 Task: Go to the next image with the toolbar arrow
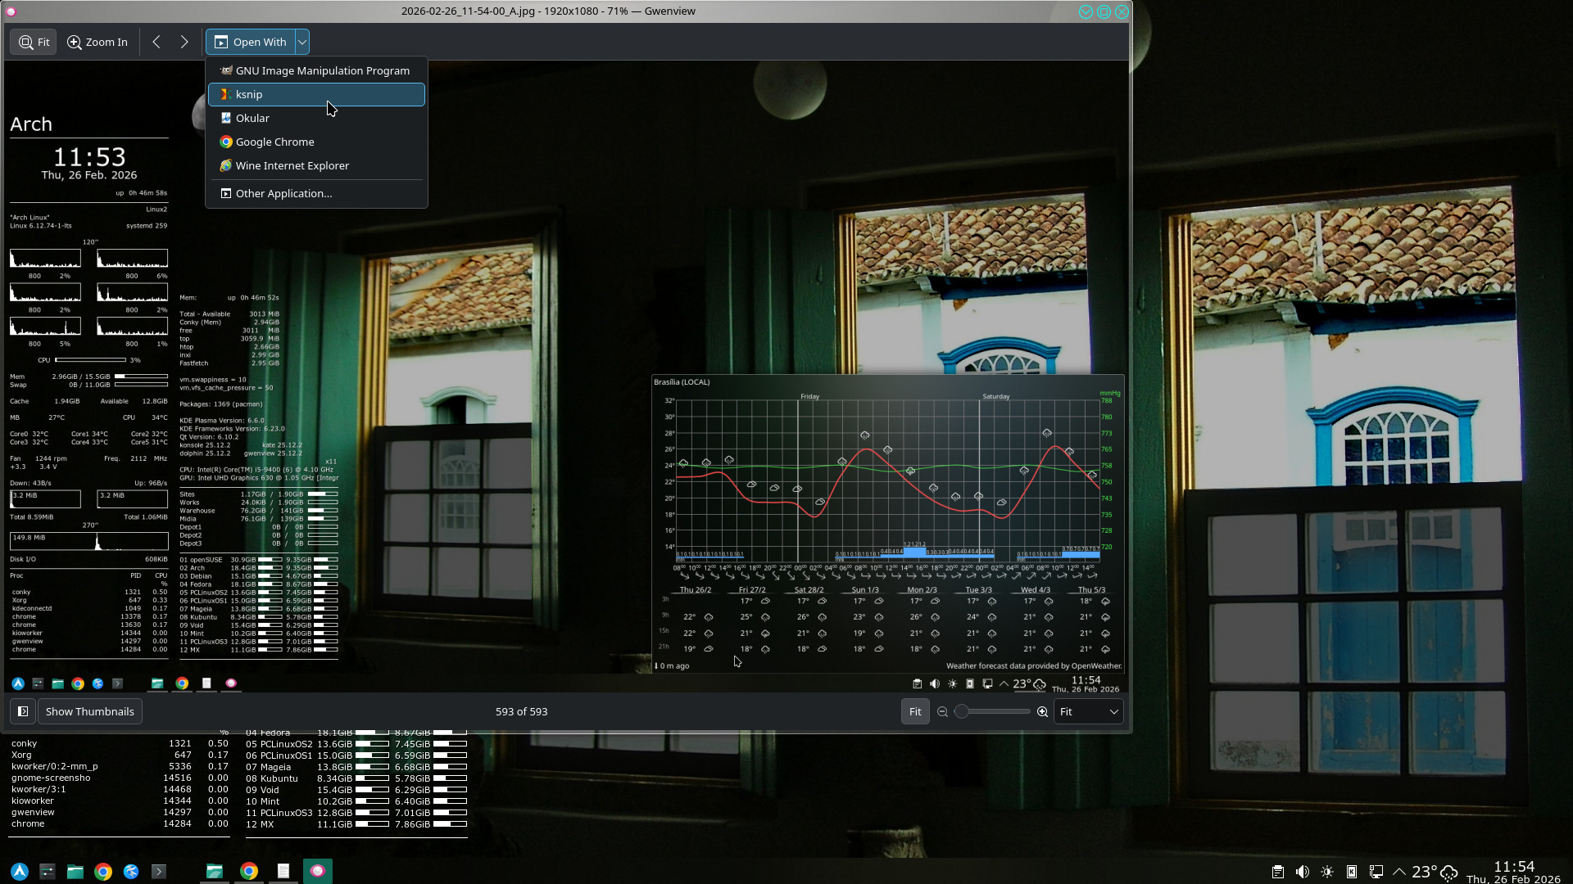[184, 42]
